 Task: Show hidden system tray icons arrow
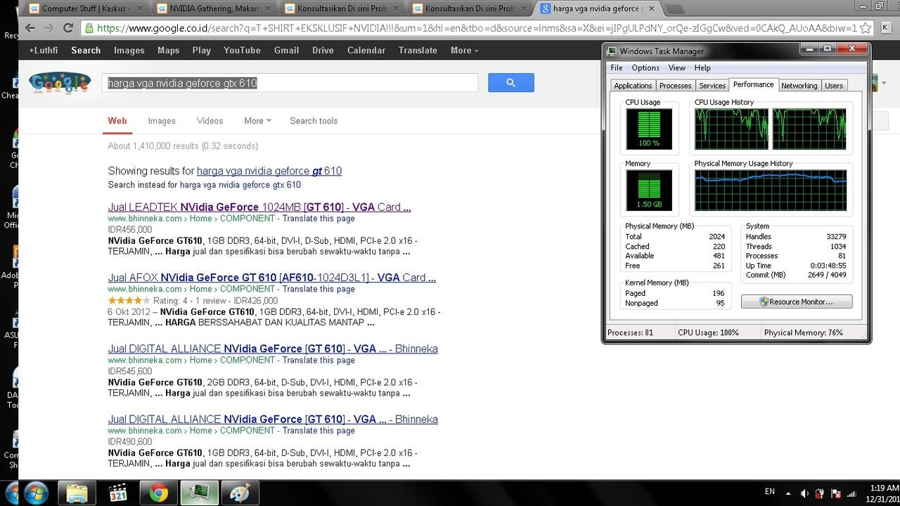tap(789, 493)
